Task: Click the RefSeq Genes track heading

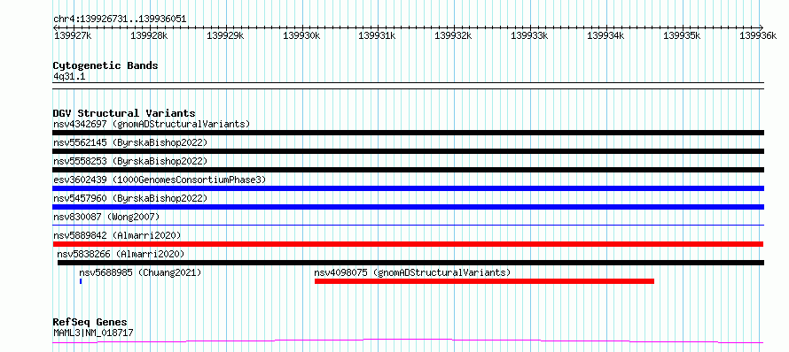Action: coord(90,322)
